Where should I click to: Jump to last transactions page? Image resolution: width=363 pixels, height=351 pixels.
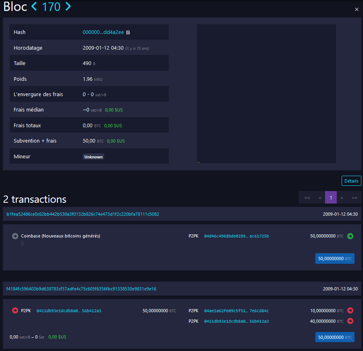tap(354, 198)
